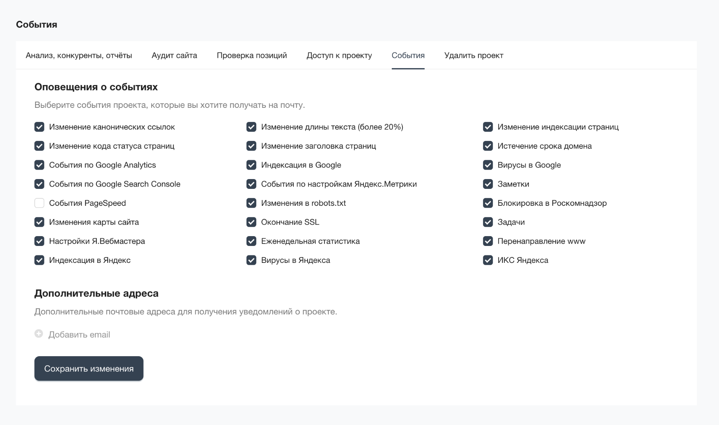The image size is (719, 425).
Task: Disable Индексация в Яндекс checkbox
Action: pyautogui.click(x=39, y=260)
